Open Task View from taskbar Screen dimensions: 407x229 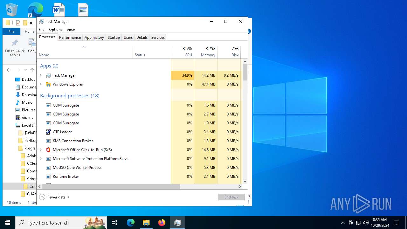[114, 223]
